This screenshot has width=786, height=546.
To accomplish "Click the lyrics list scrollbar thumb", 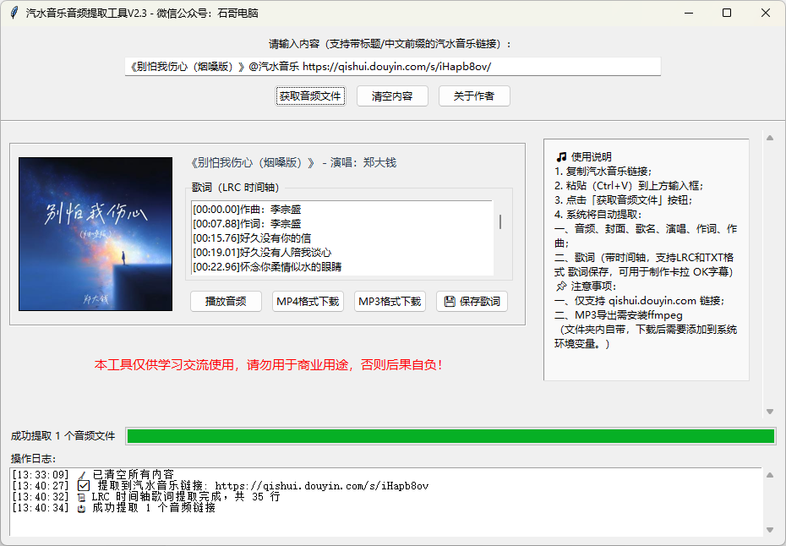I will click(x=500, y=221).
